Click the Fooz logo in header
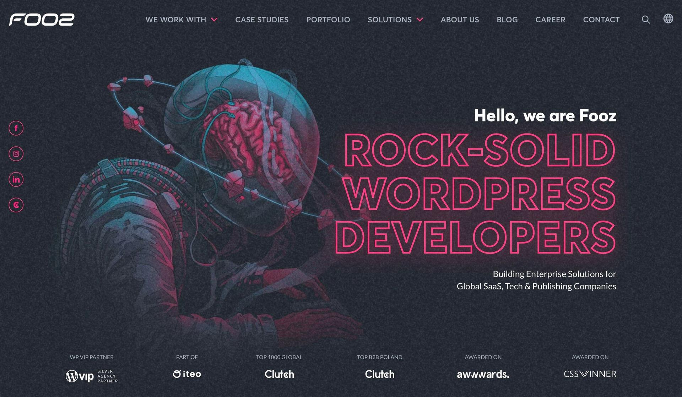682x397 pixels. click(42, 20)
